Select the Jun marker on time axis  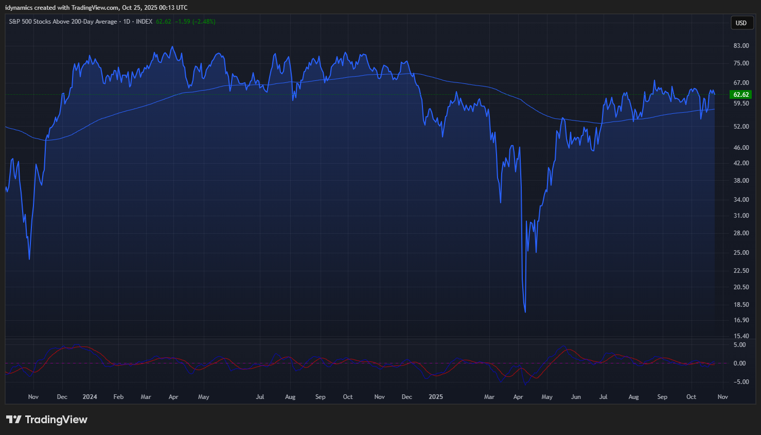(x=576, y=397)
